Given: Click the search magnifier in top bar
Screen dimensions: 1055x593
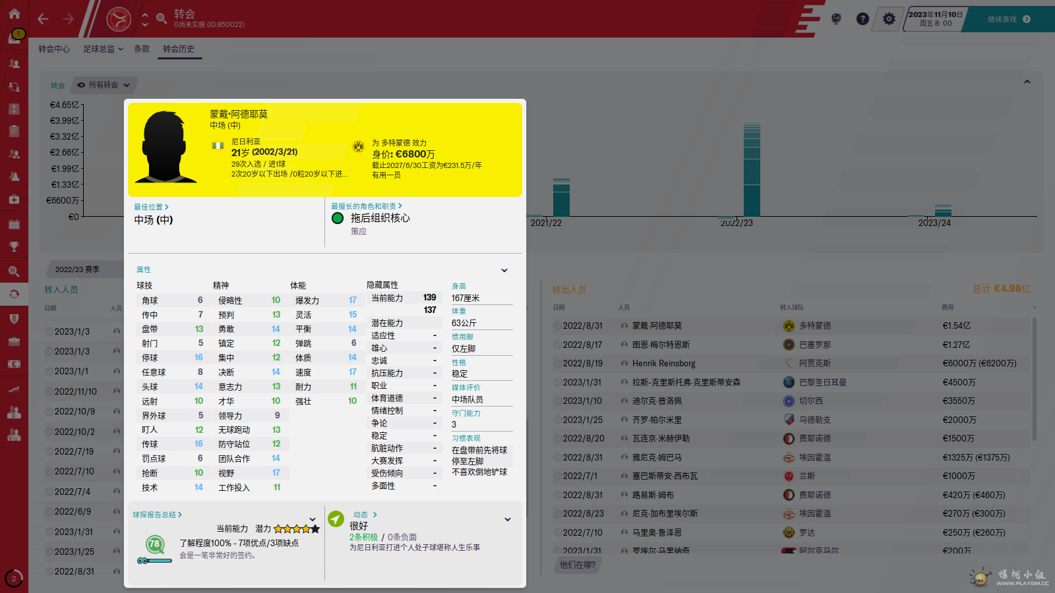Looking at the screenshot, I should (162, 19).
